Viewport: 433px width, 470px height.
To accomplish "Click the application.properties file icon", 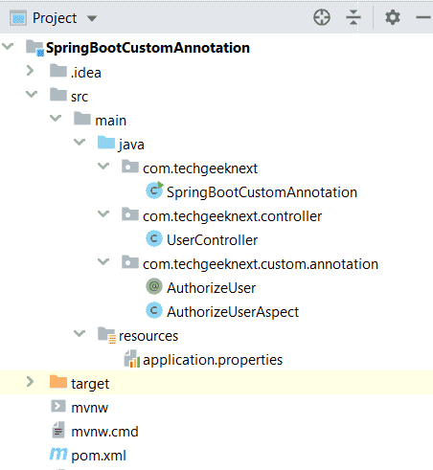I will (132, 359).
